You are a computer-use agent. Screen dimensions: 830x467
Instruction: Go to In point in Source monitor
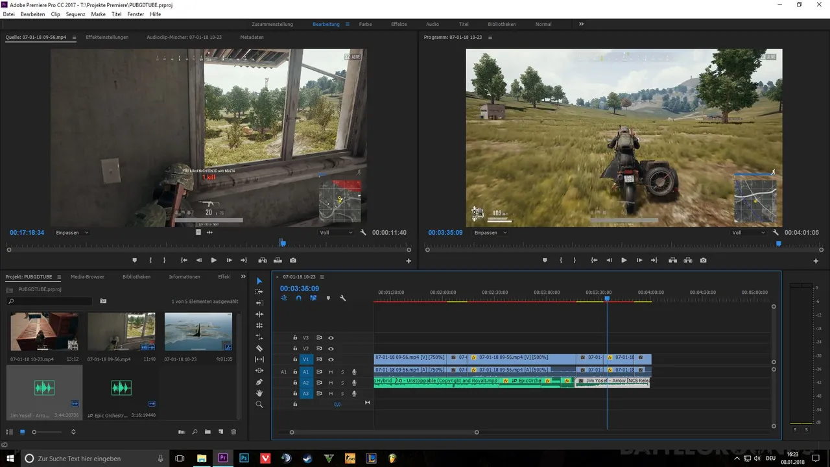coord(184,260)
